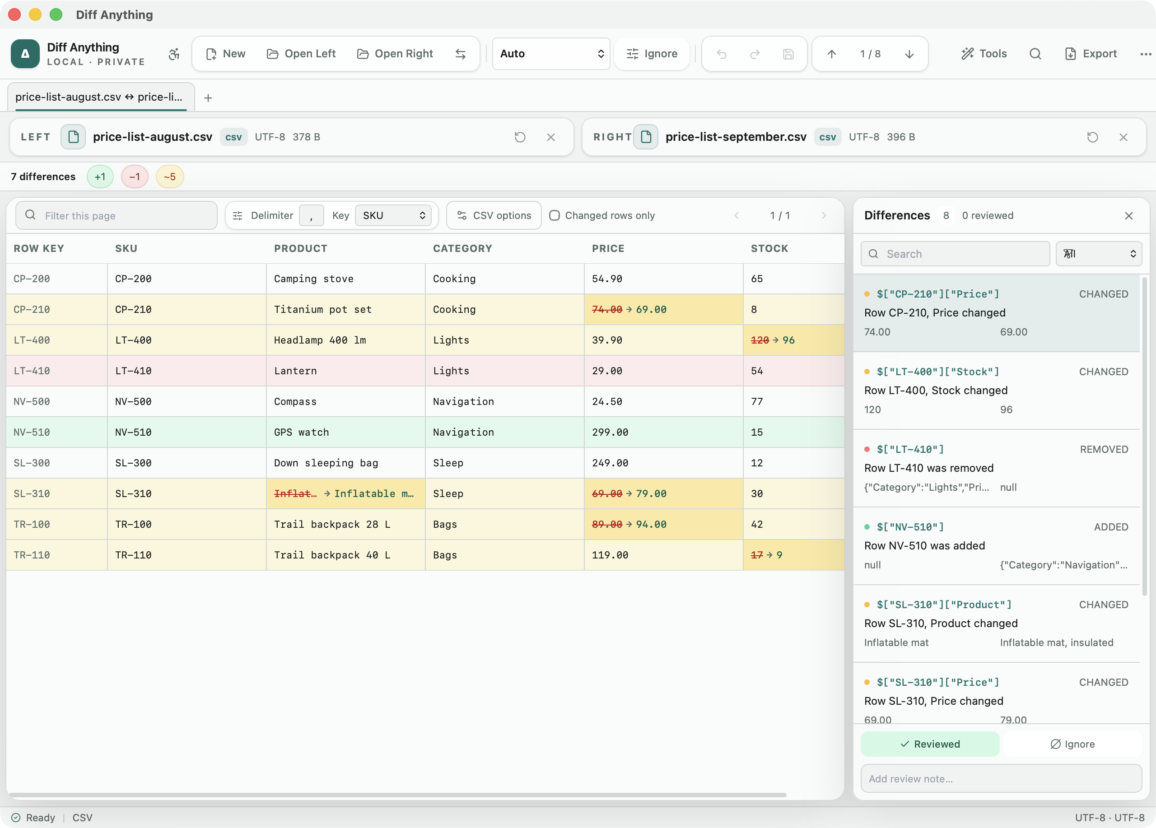Open the Export menu
The width and height of the screenshot is (1156, 828).
click(x=1091, y=54)
